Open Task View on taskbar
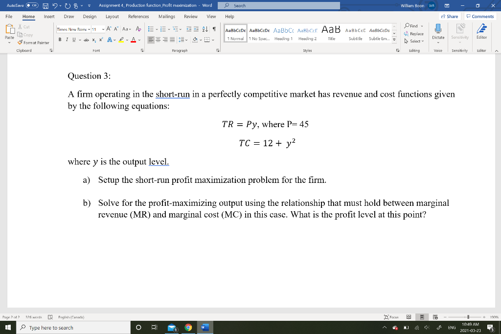Viewport: 501px width, 334px height. pos(154,327)
